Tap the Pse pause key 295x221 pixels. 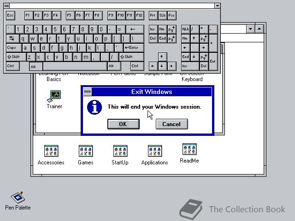coord(171,15)
